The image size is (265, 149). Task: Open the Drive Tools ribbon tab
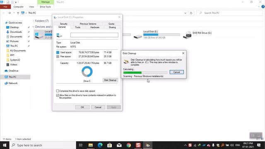coord(45,7)
